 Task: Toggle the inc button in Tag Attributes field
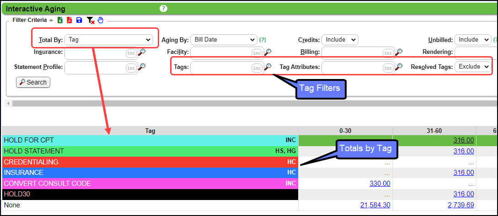coord(388,68)
